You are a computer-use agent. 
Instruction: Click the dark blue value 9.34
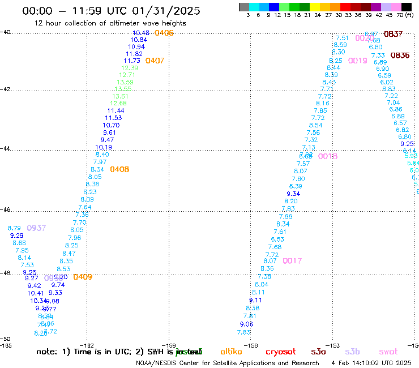click(293, 194)
